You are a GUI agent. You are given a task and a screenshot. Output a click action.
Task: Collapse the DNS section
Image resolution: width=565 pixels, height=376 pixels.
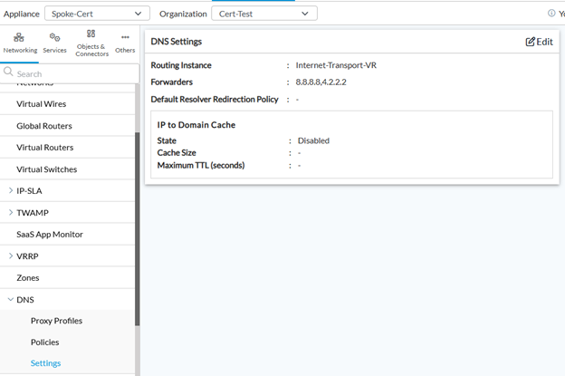[x=11, y=299]
